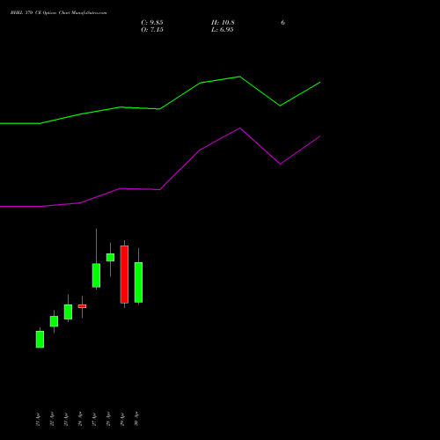Click the small green candle above 28 Apr

pos(110,257)
